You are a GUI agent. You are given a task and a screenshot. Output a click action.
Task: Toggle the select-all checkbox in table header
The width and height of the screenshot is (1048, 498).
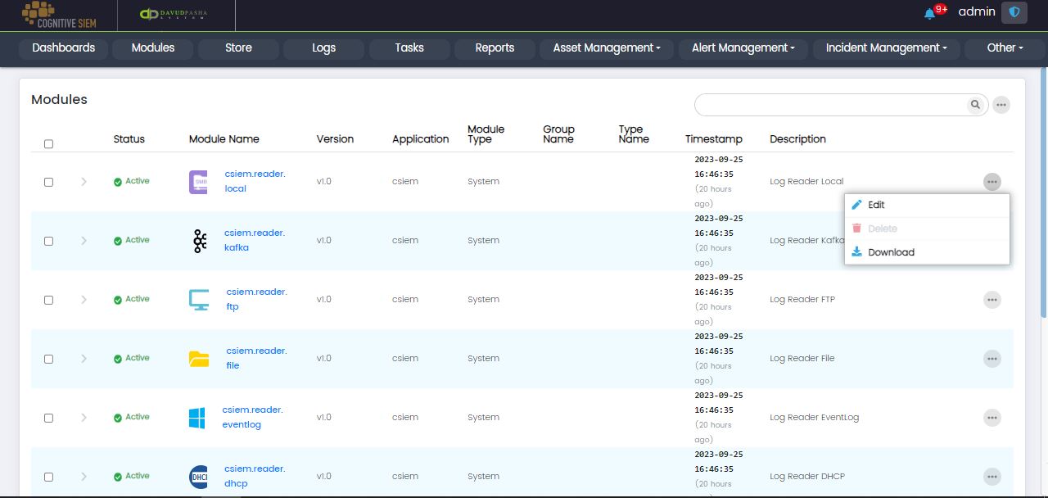pos(48,144)
